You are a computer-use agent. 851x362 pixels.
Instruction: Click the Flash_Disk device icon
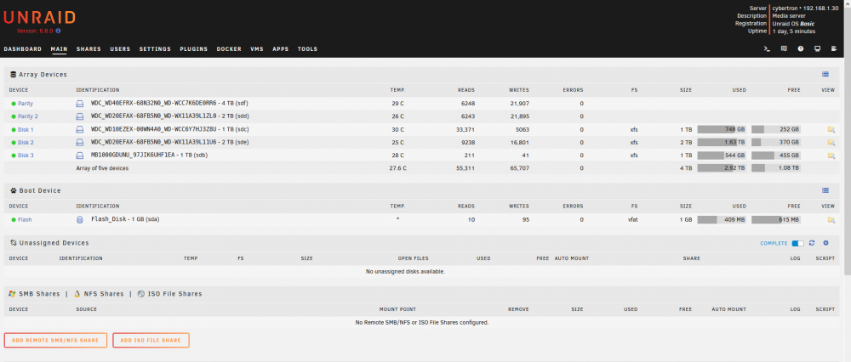(x=80, y=220)
